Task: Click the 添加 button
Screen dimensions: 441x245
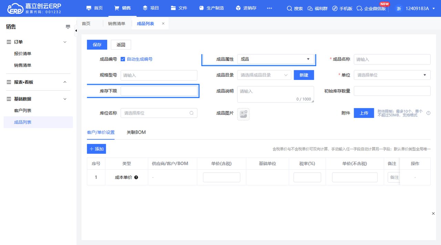Action: pyautogui.click(x=96, y=149)
